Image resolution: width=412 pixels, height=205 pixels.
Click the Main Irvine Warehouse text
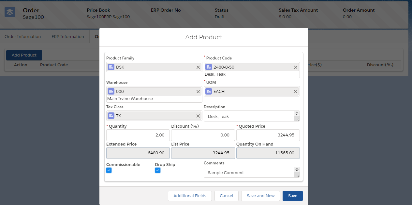point(130,99)
